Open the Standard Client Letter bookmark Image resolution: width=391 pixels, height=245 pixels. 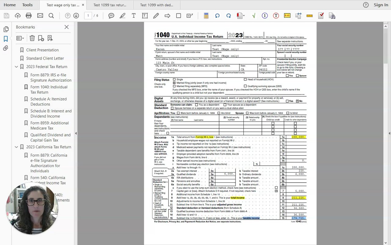(x=45, y=58)
